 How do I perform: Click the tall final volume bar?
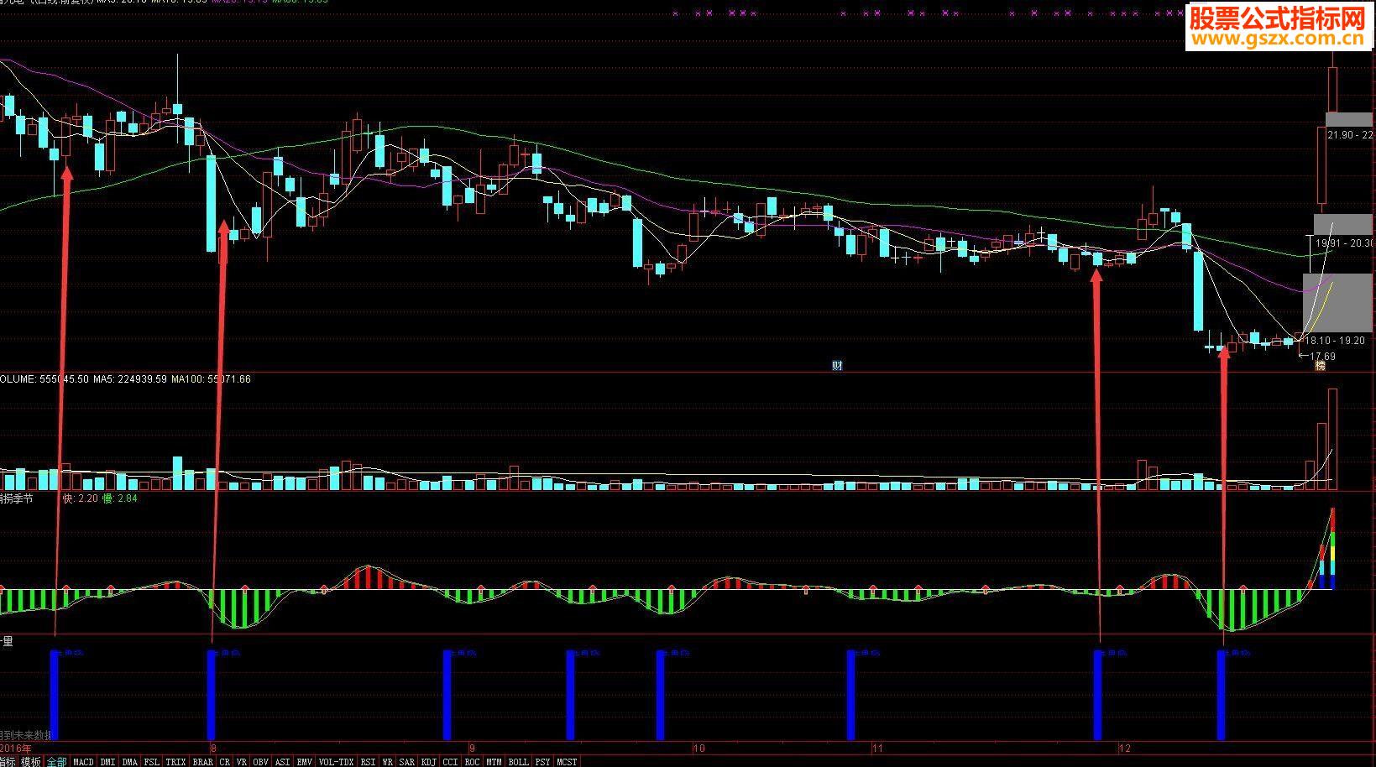pos(1332,440)
